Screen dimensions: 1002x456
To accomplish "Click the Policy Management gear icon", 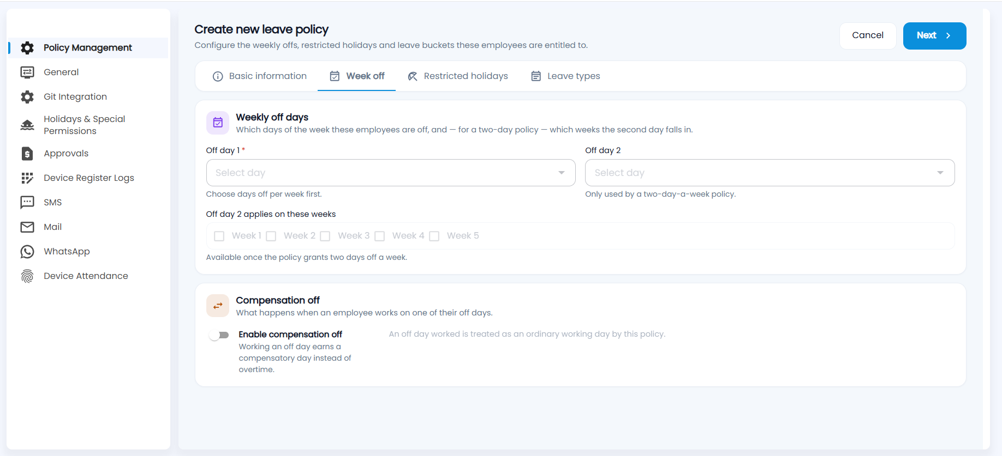I will coord(27,48).
